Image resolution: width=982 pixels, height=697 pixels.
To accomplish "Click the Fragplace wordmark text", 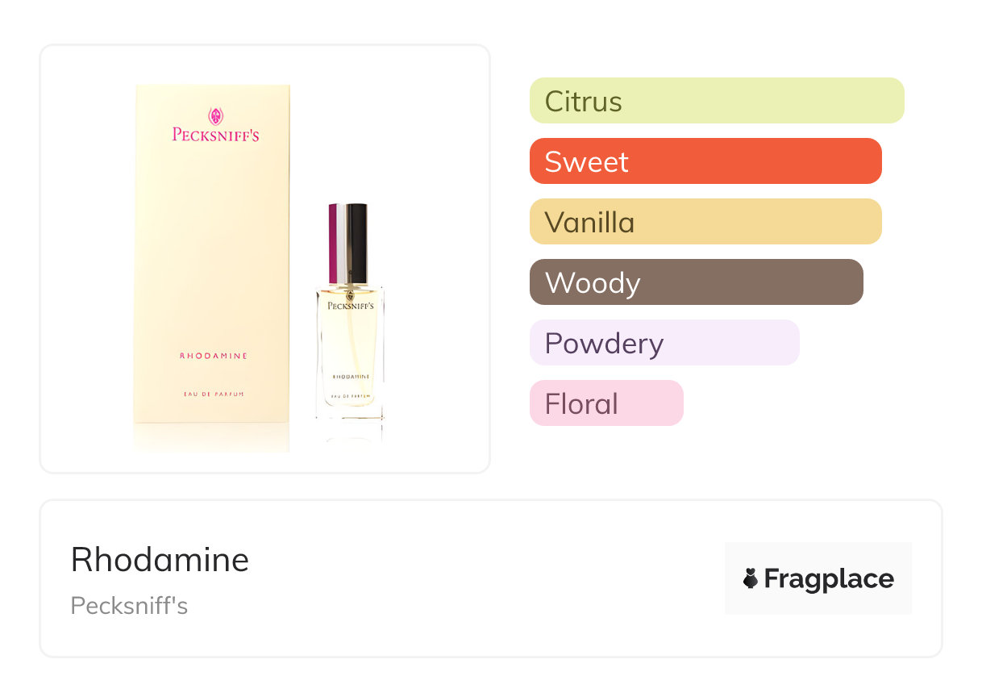I will [x=829, y=578].
